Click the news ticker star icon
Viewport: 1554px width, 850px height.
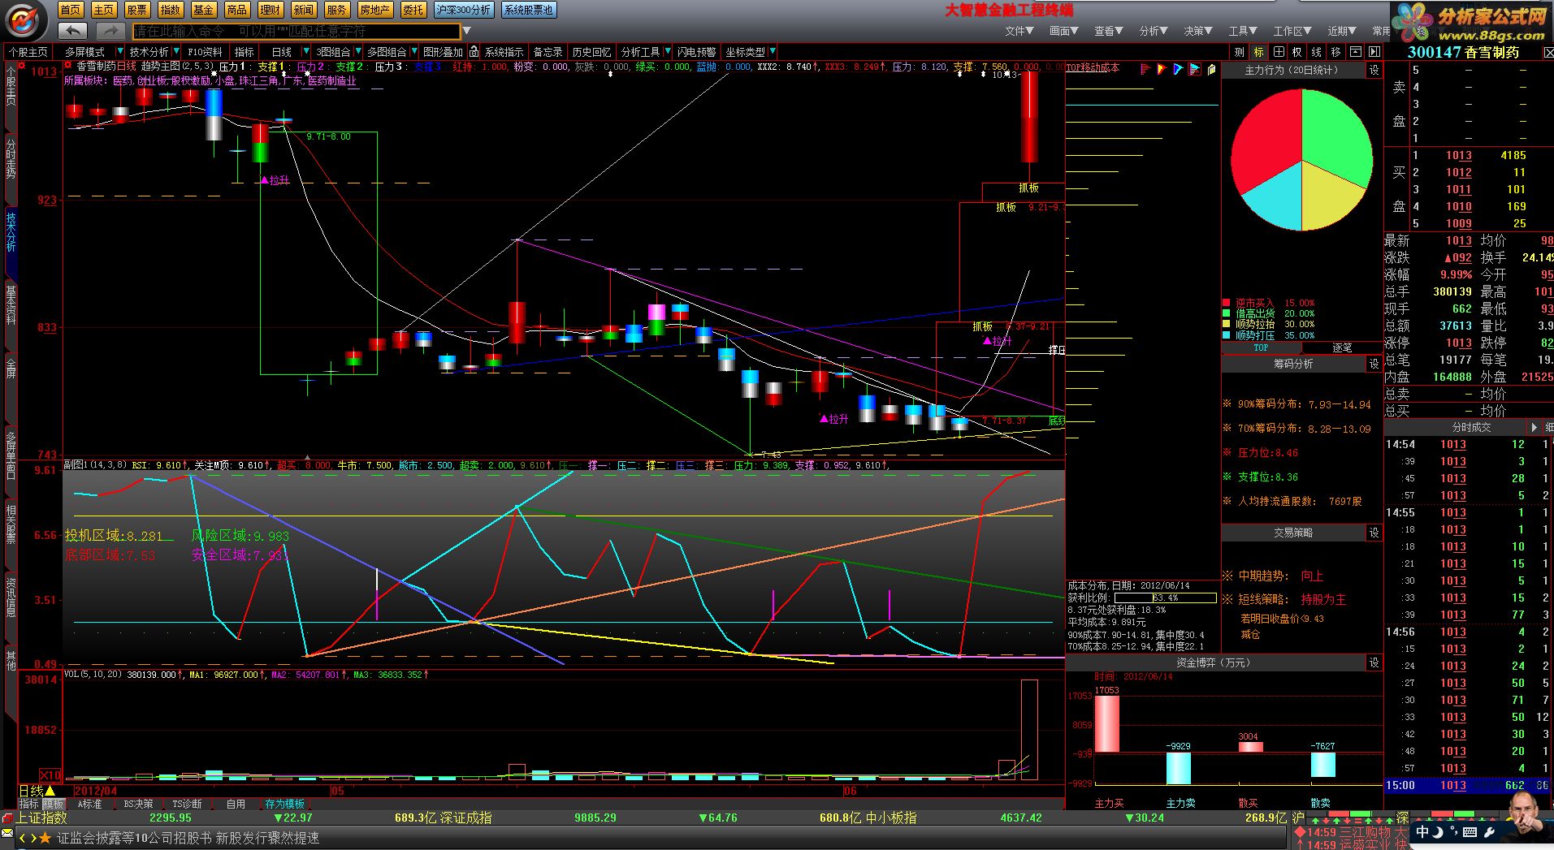tap(45, 838)
